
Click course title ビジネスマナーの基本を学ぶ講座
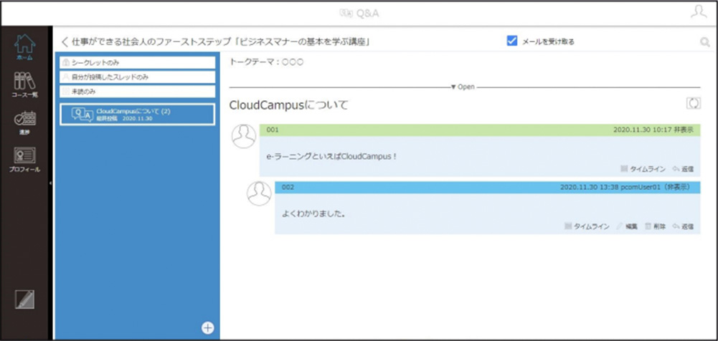pyautogui.click(x=303, y=42)
